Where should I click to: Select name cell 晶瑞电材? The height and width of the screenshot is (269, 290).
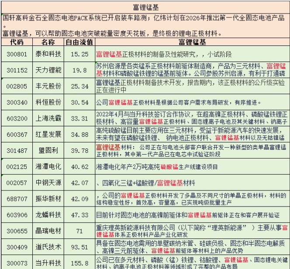(48, 231)
